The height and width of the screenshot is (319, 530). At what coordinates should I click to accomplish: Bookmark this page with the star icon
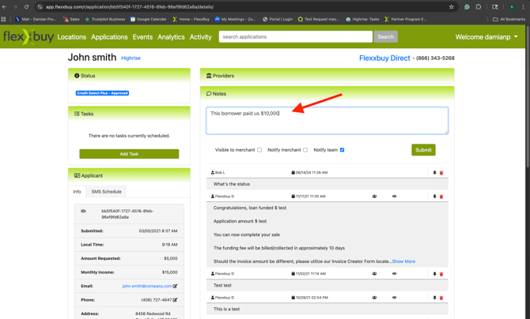(x=452, y=6)
